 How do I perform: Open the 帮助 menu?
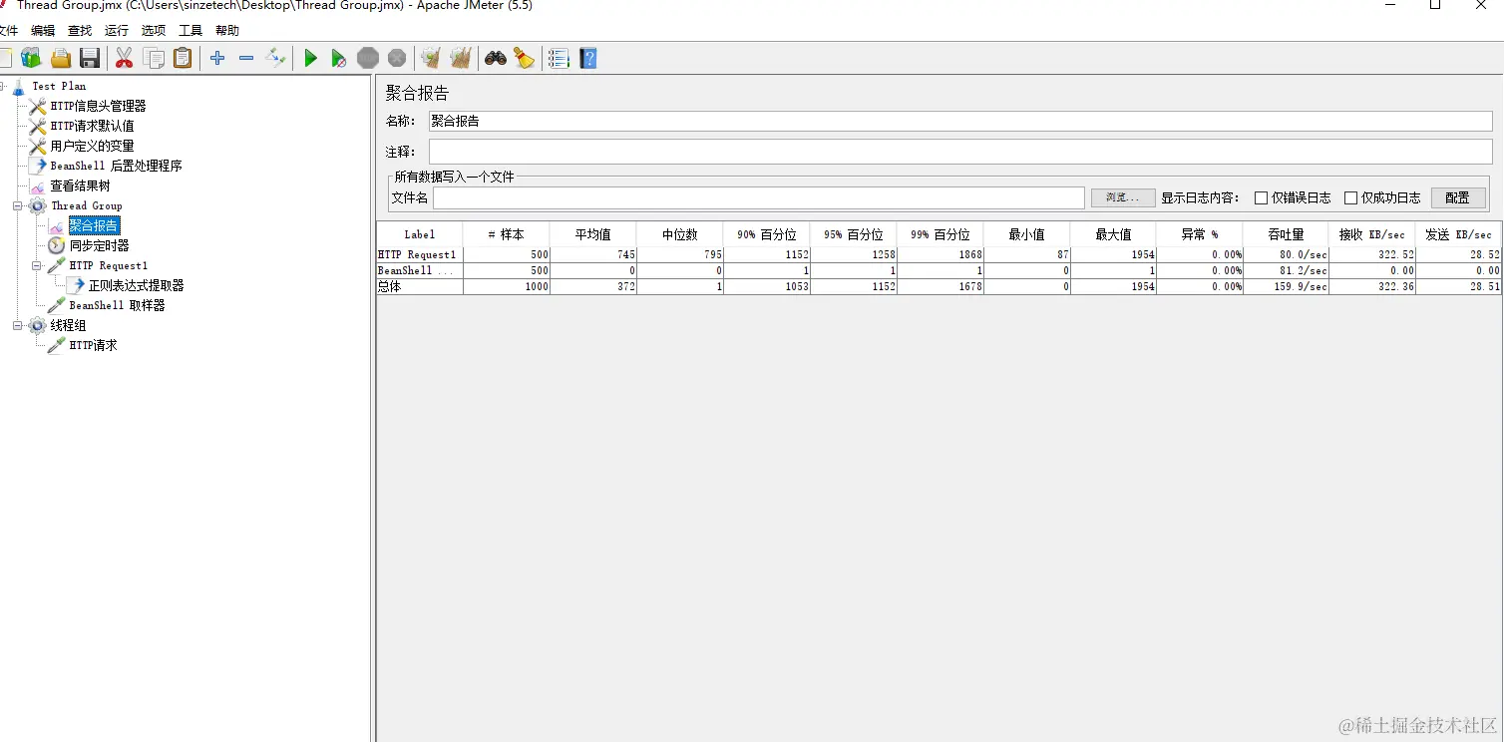pos(227,31)
